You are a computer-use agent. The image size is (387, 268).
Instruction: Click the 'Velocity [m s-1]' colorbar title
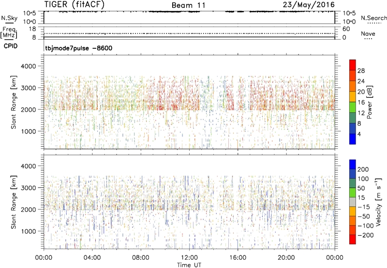(378, 202)
